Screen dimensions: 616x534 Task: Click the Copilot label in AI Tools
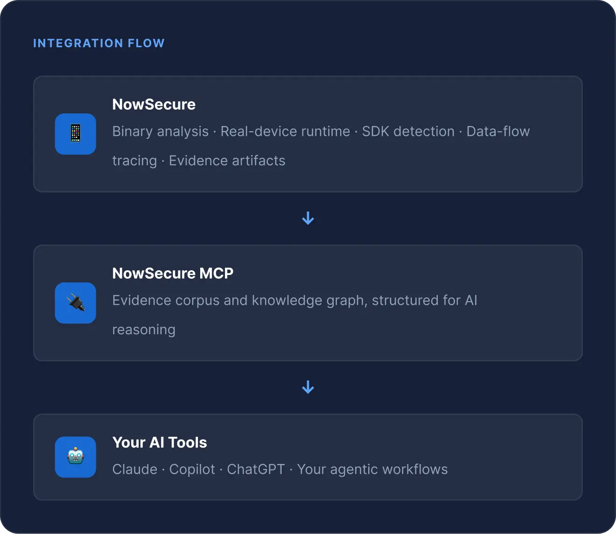click(x=192, y=469)
